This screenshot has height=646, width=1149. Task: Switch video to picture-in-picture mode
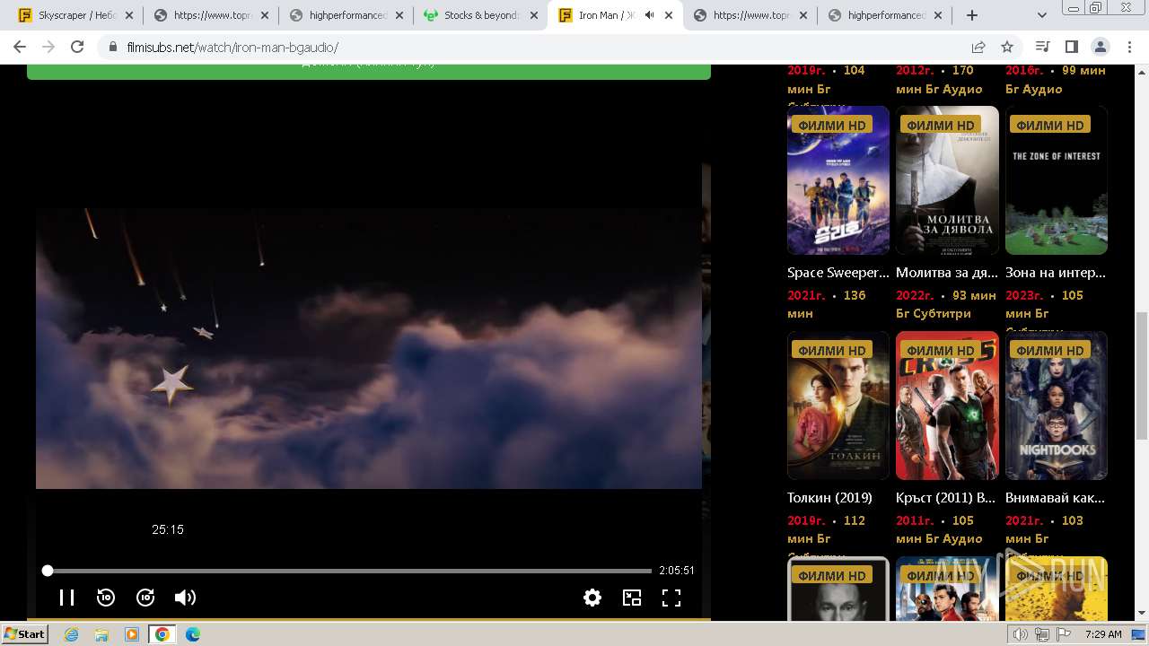pos(632,598)
